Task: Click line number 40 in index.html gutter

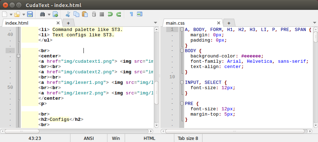Action: click(x=10, y=35)
